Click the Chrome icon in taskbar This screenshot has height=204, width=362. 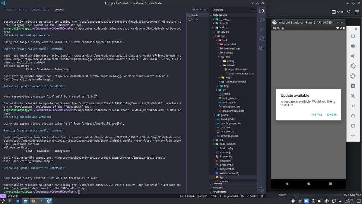point(33,201)
